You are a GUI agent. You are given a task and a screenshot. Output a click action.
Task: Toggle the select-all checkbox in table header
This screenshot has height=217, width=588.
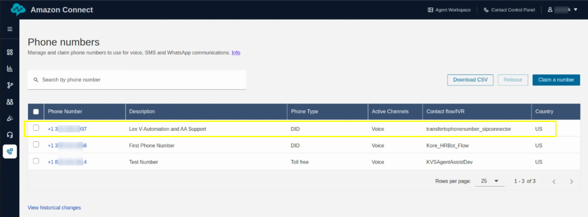[x=36, y=112]
